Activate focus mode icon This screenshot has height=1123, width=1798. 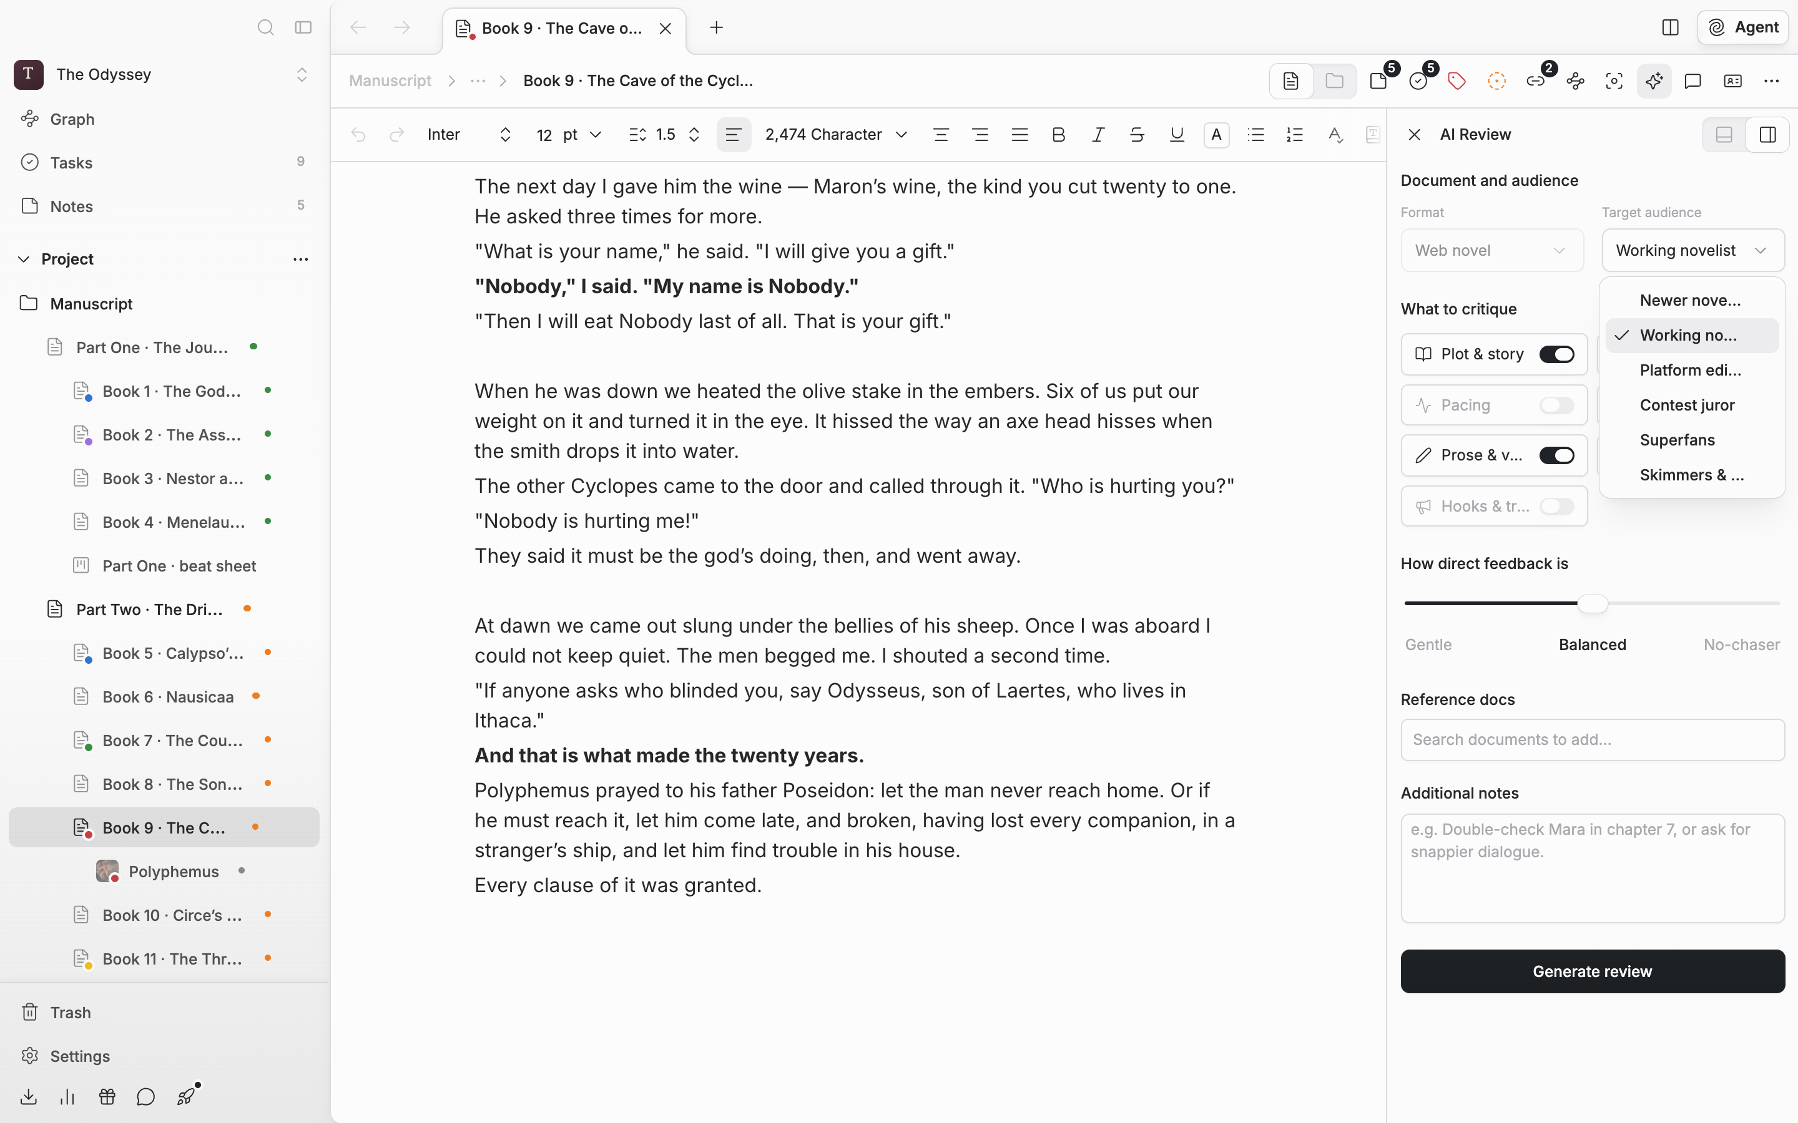point(1614,81)
